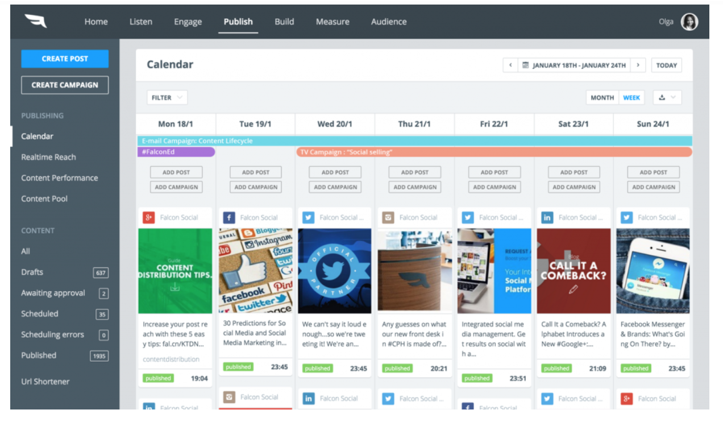723x422 pixels.
Task: Click Instagram icon on Tuesday's second post
Action: tap(229, 397)
